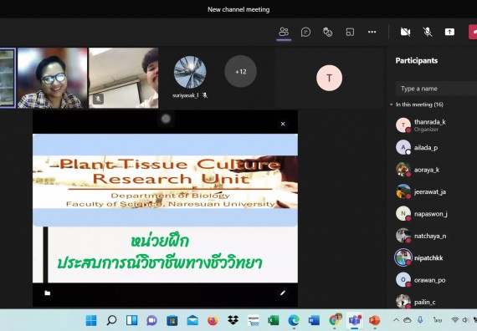Select suriyasak_l participant avatar
This screenshot has width=477, height=331.
pos(190,72)
